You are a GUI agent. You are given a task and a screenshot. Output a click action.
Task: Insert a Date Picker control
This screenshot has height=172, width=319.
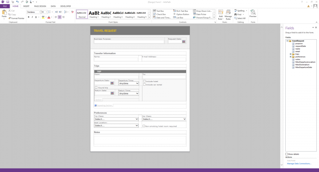[200, 14]
